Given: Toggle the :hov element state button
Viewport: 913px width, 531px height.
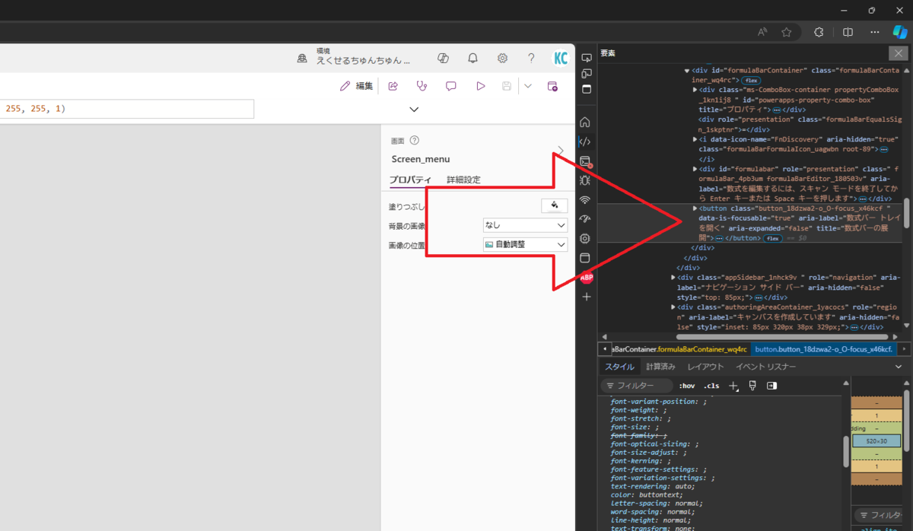Looking at the screenshot, I should pyautogui.click(x=686, y=386).
